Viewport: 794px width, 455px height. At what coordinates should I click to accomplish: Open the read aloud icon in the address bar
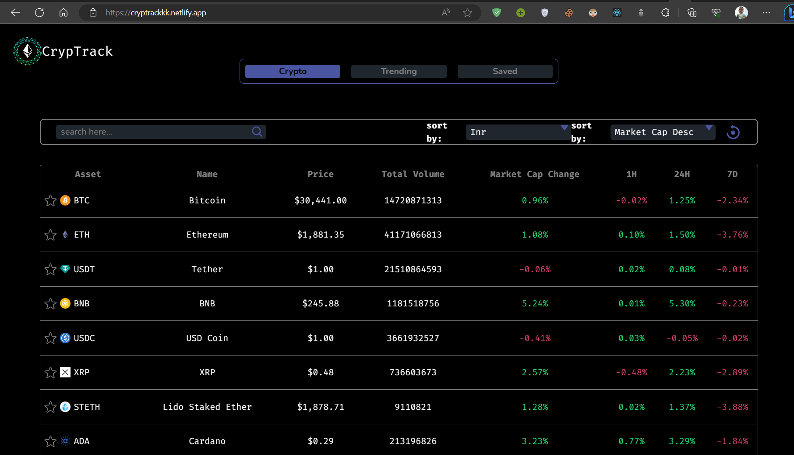coord(446,13)
